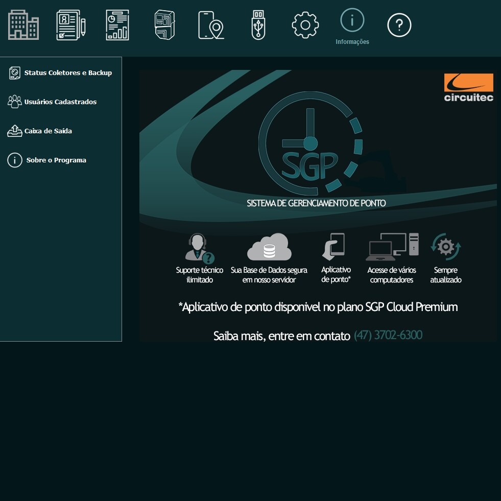The width and height of the screenshot is (501, 501).
Task: Open Usuários Cadastrados menu item
Action: click(x=61, y=102)
